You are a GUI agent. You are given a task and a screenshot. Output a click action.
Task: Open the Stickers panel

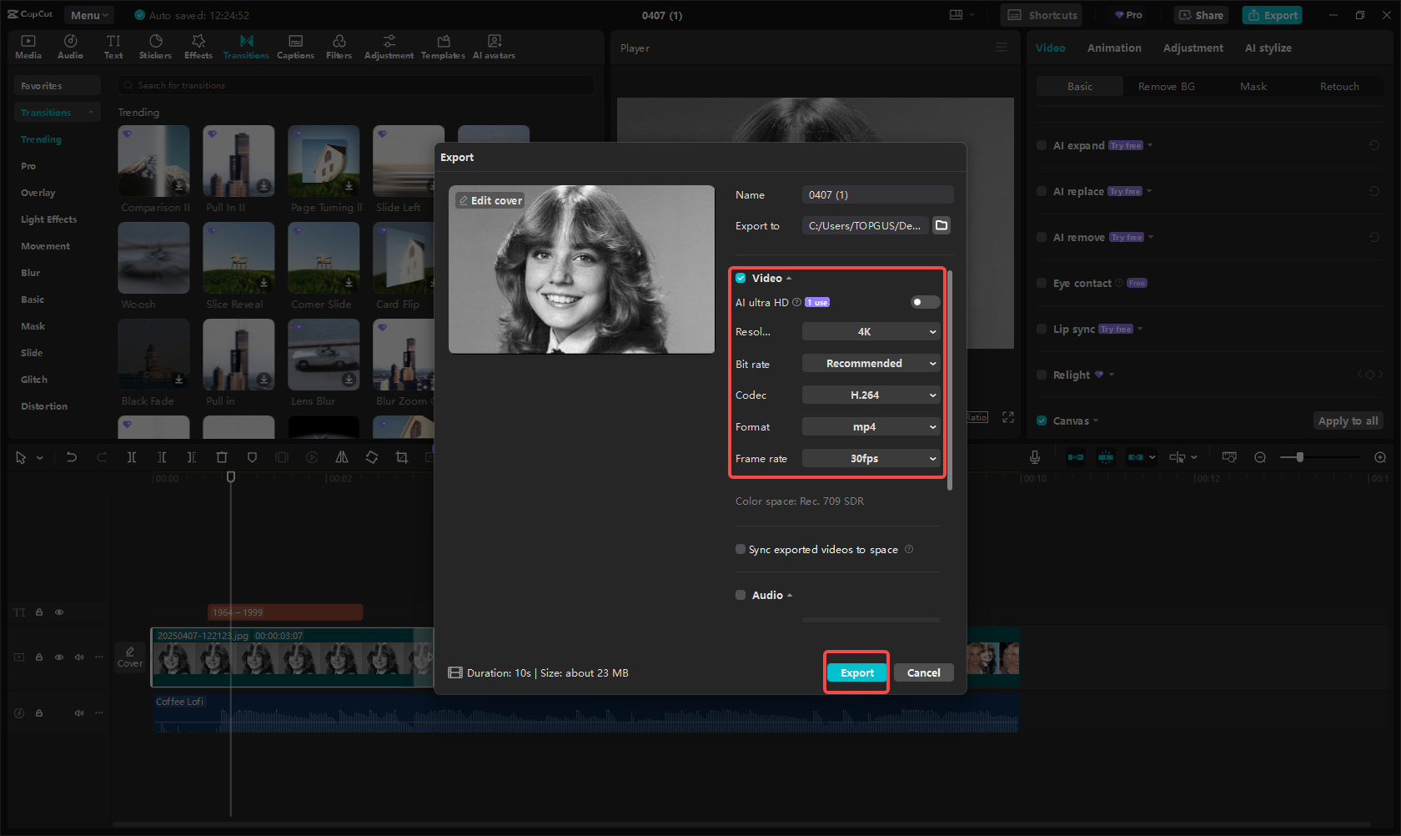155,46
